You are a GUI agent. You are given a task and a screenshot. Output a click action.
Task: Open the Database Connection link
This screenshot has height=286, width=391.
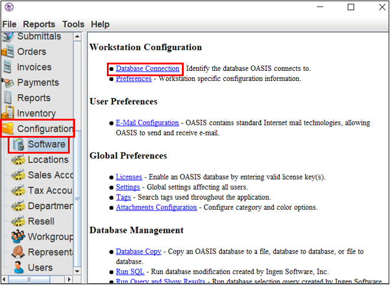(x=148, y=69)
